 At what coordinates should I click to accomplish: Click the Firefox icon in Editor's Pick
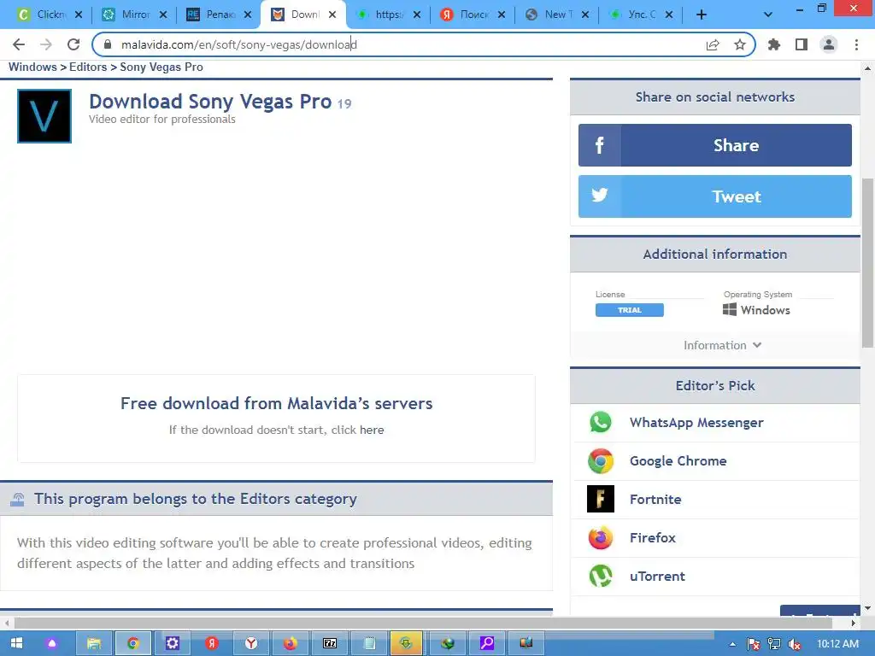pos(601,538)
